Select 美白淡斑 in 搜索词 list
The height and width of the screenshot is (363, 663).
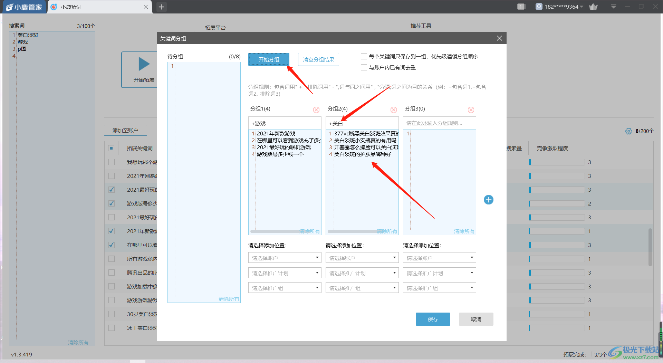tap(28, 35)
